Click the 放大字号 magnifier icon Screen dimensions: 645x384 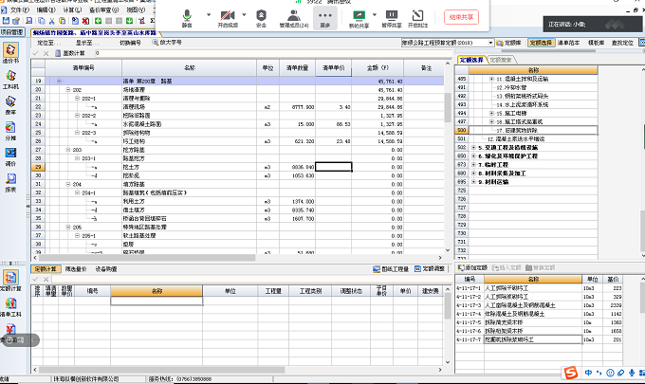pos(155,42)
